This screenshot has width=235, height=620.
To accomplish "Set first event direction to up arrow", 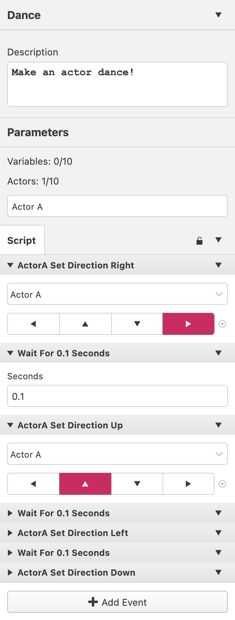I will tap(85, 324).
